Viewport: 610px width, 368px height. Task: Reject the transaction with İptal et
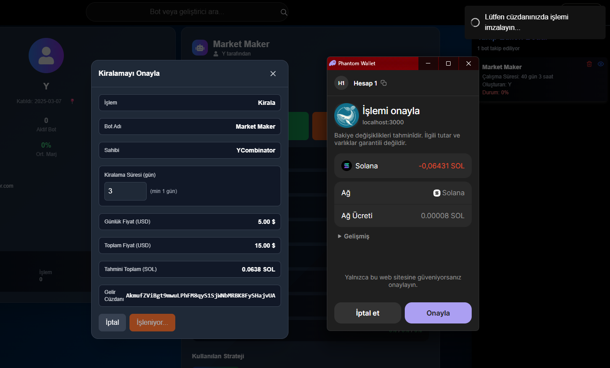[x=368, y=313]
